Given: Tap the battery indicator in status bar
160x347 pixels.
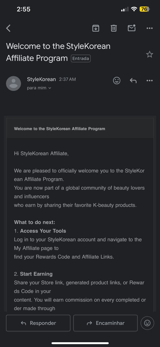Looking at the screenshot, I should (144, 9).
